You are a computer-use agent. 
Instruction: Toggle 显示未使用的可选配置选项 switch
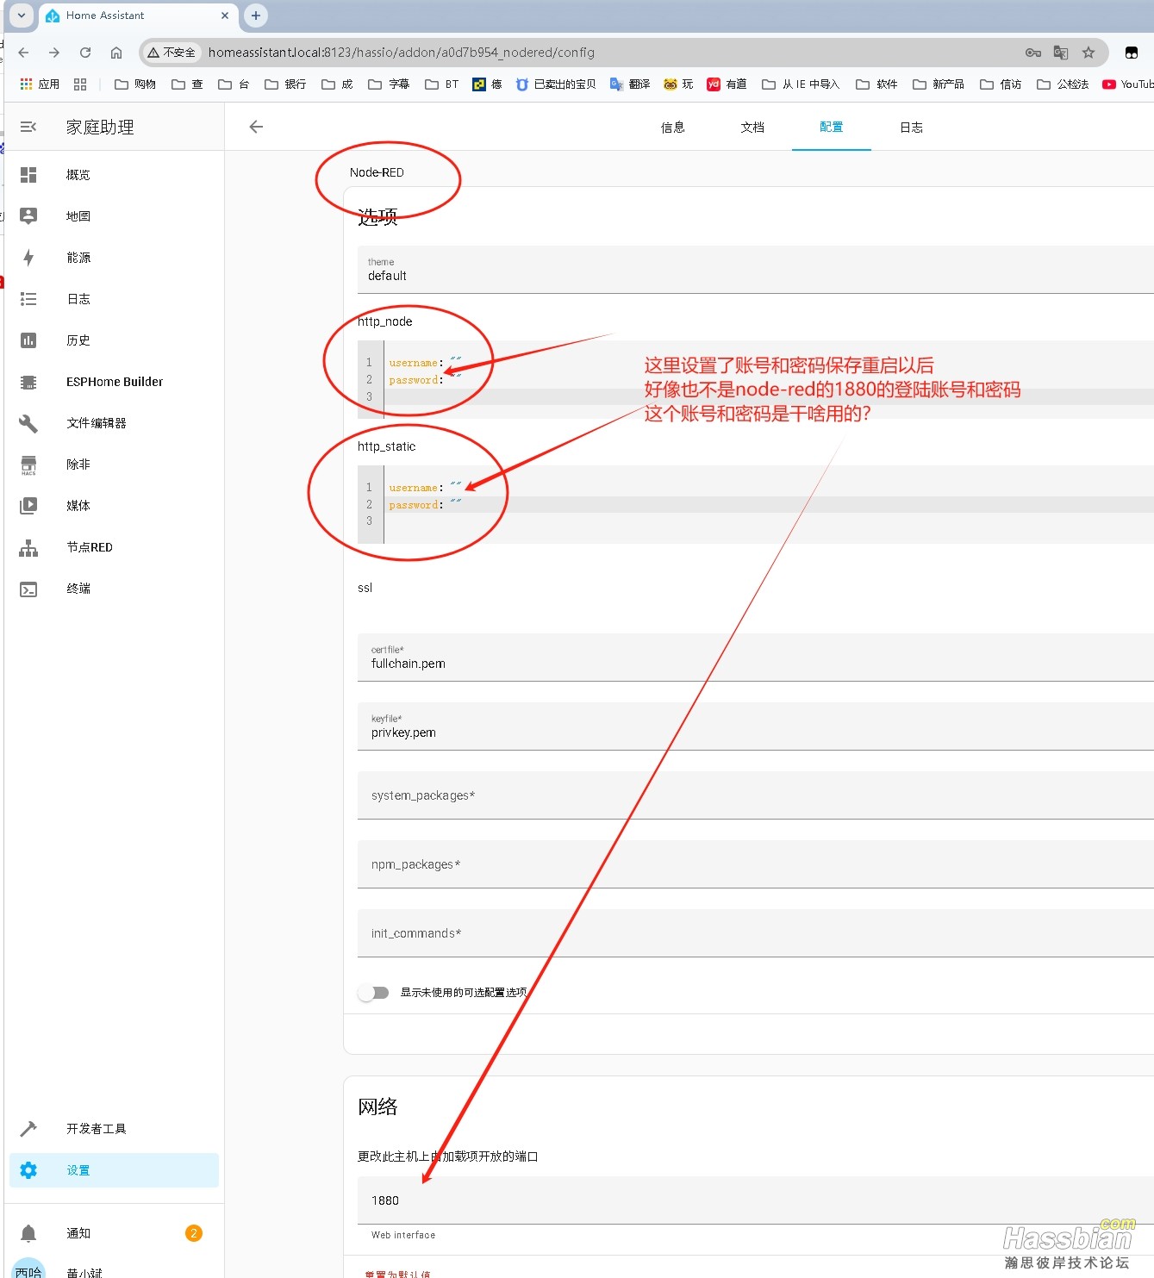tap(374, 993)
